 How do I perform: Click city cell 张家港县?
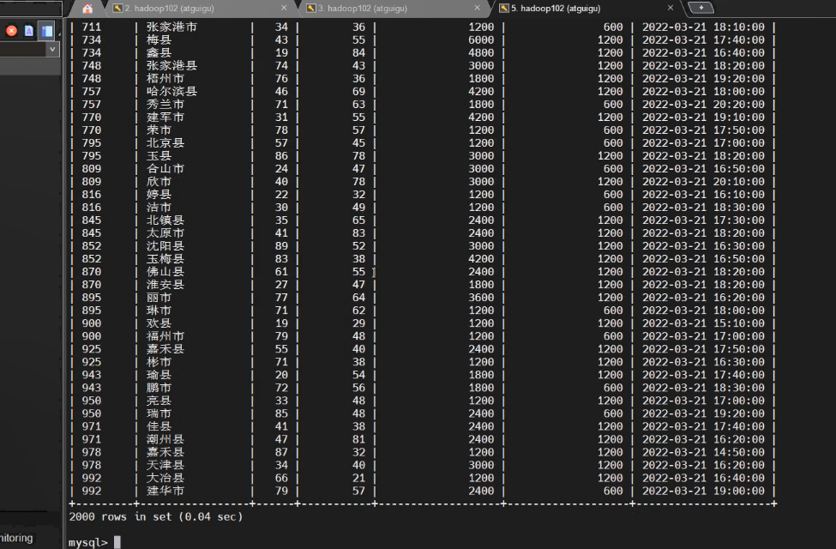tap(171, 65)
